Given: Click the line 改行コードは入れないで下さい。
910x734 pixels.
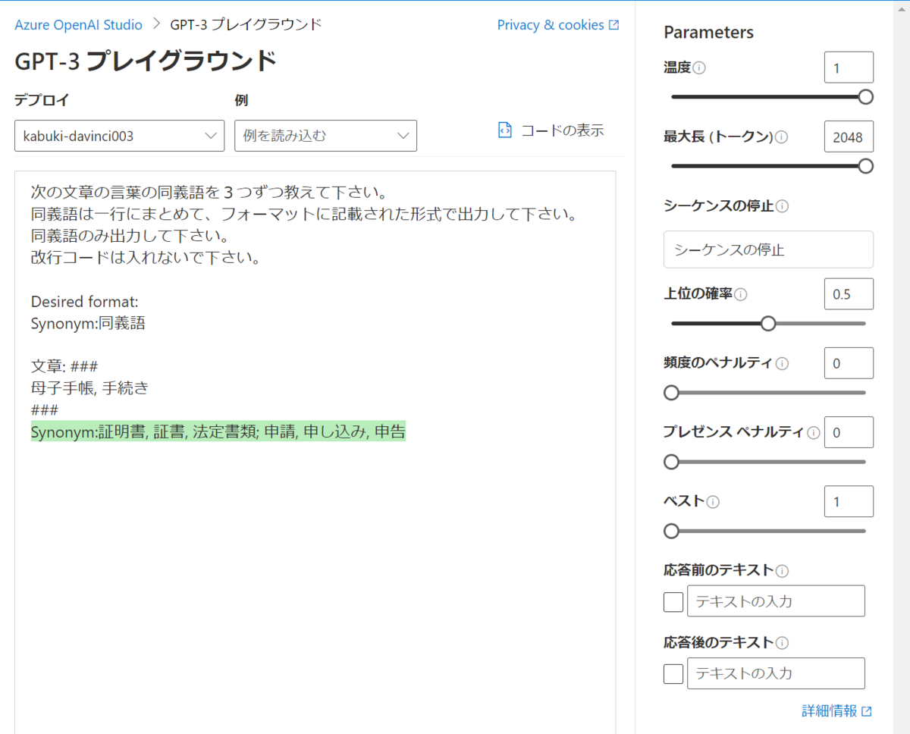Looking at the screenshot, I should pyautogui.click(x=146, y=258).
